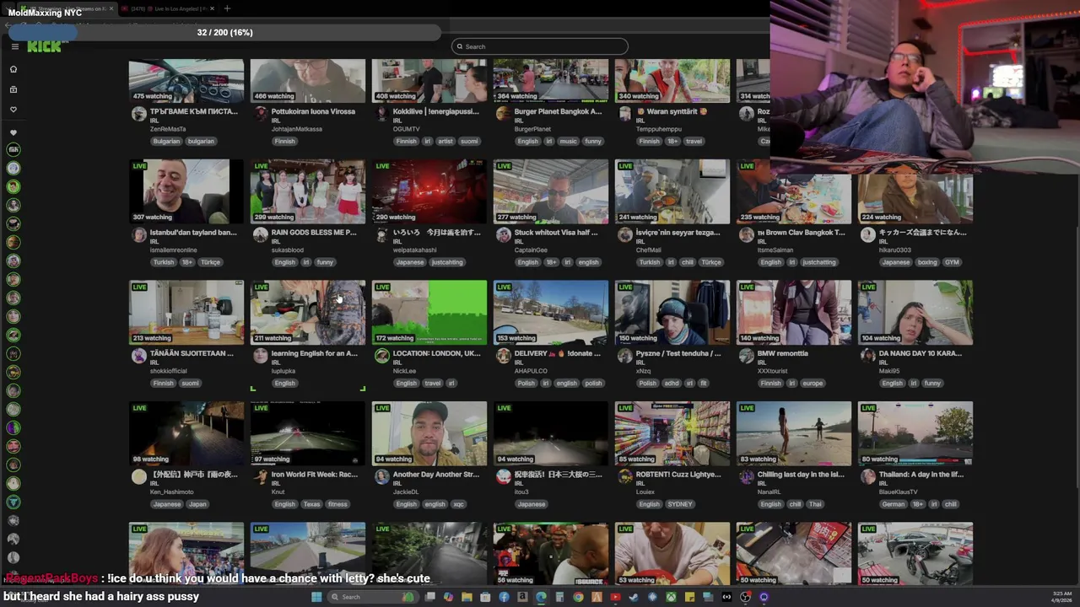
Task: Select the 'suomi' tag under shokkiofficial
Action: [190, 384]
